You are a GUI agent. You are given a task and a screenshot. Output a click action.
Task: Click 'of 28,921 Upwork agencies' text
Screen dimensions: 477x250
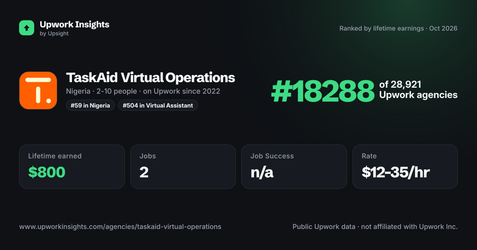coord(418,90)
